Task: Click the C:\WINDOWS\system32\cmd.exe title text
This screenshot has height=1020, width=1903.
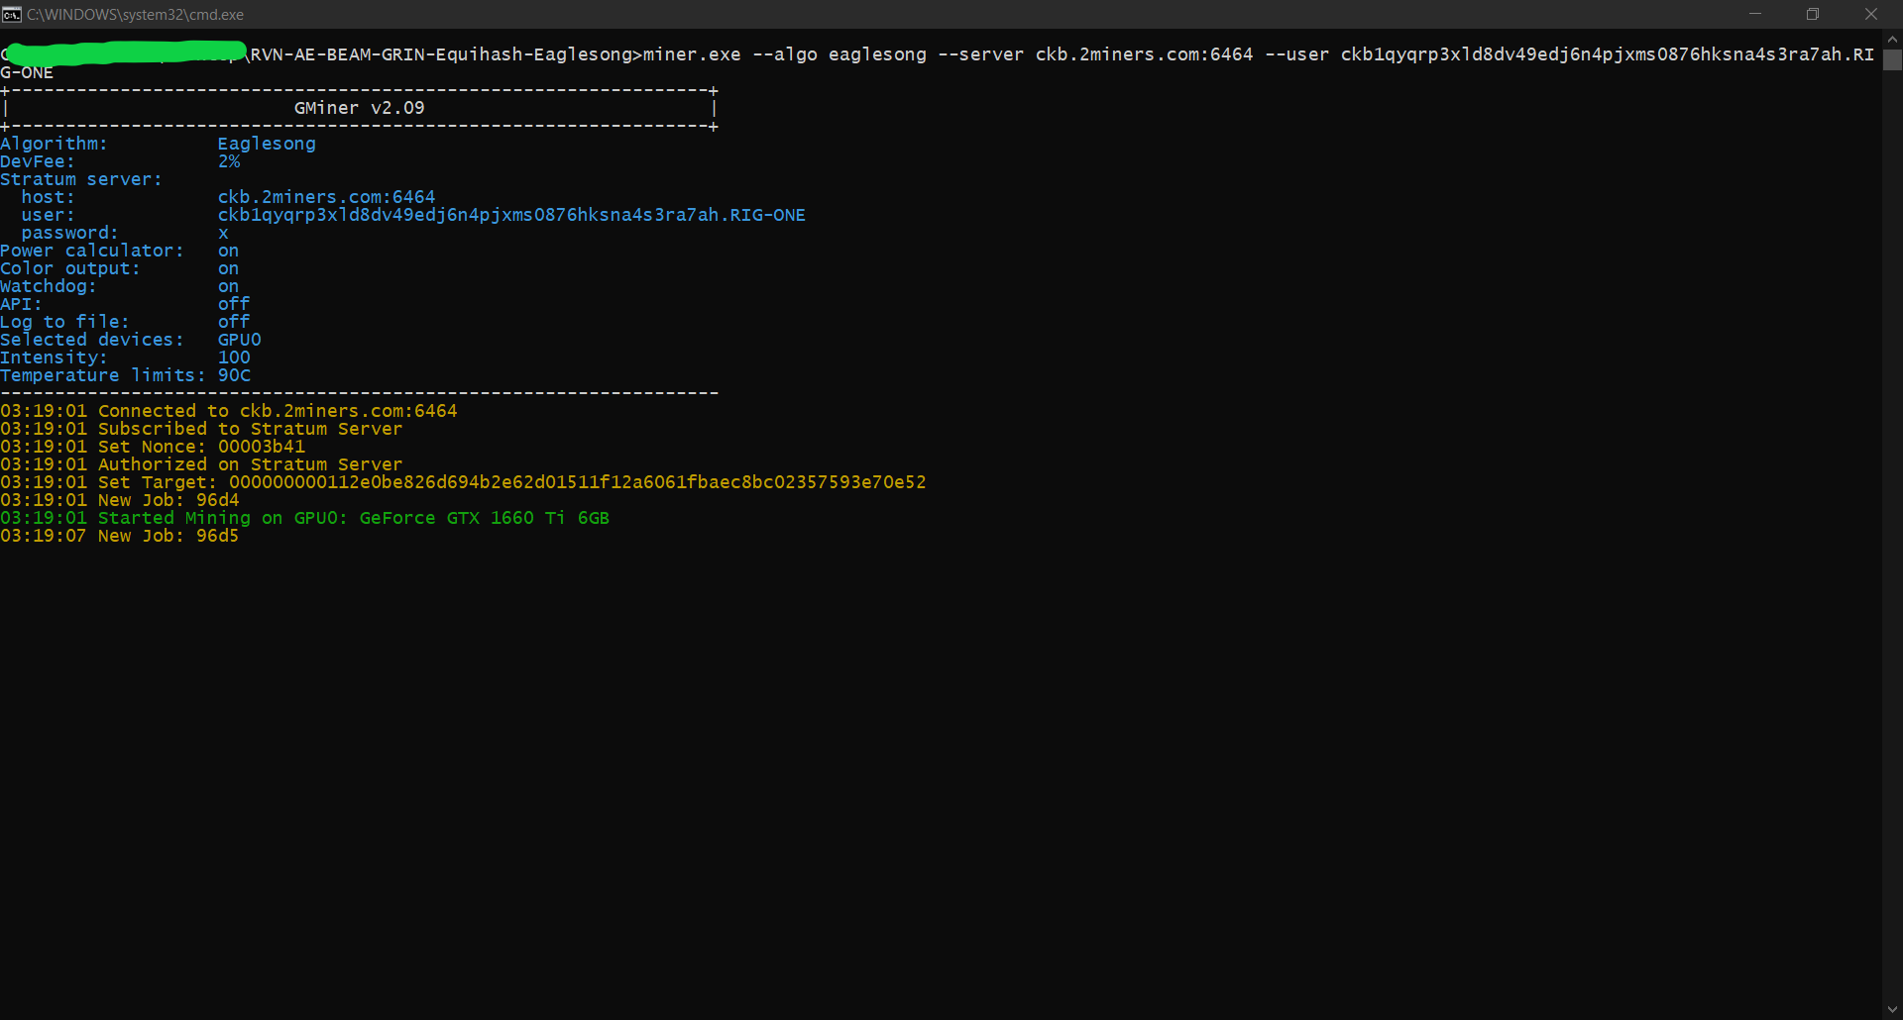Action: coord(135,15)
